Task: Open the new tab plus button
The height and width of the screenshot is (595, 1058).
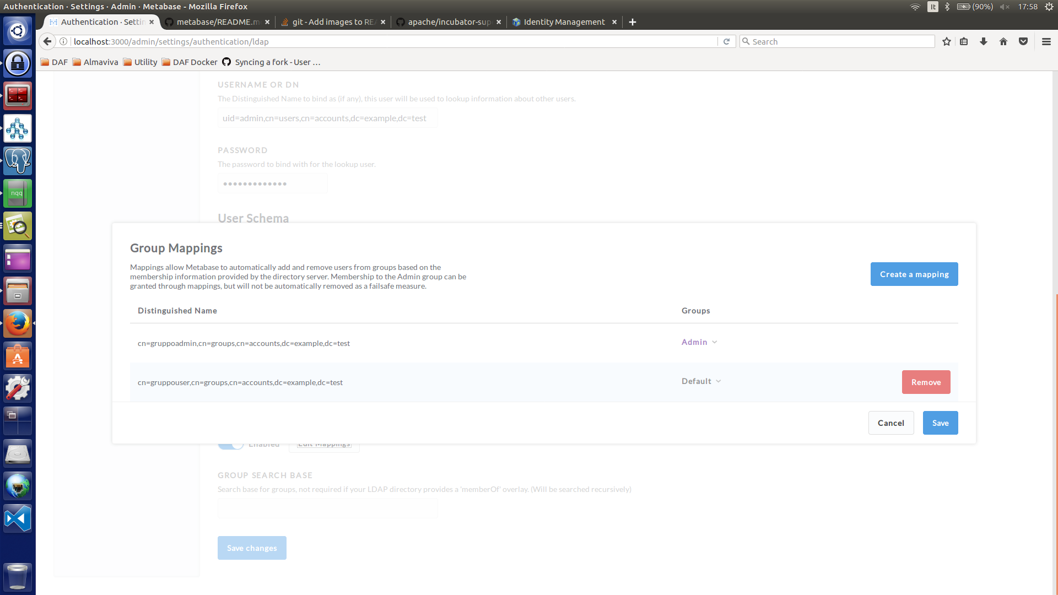Action: tap(633, 22)
